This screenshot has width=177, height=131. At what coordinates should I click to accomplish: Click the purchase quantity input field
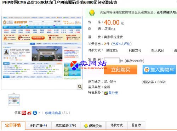(112, 60)
